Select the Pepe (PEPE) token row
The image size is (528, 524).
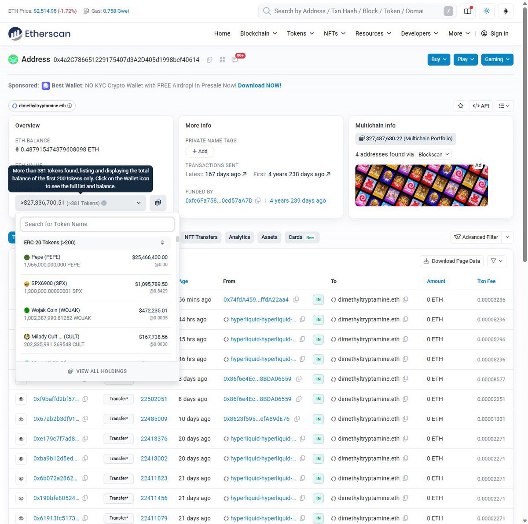pos(95,261)
